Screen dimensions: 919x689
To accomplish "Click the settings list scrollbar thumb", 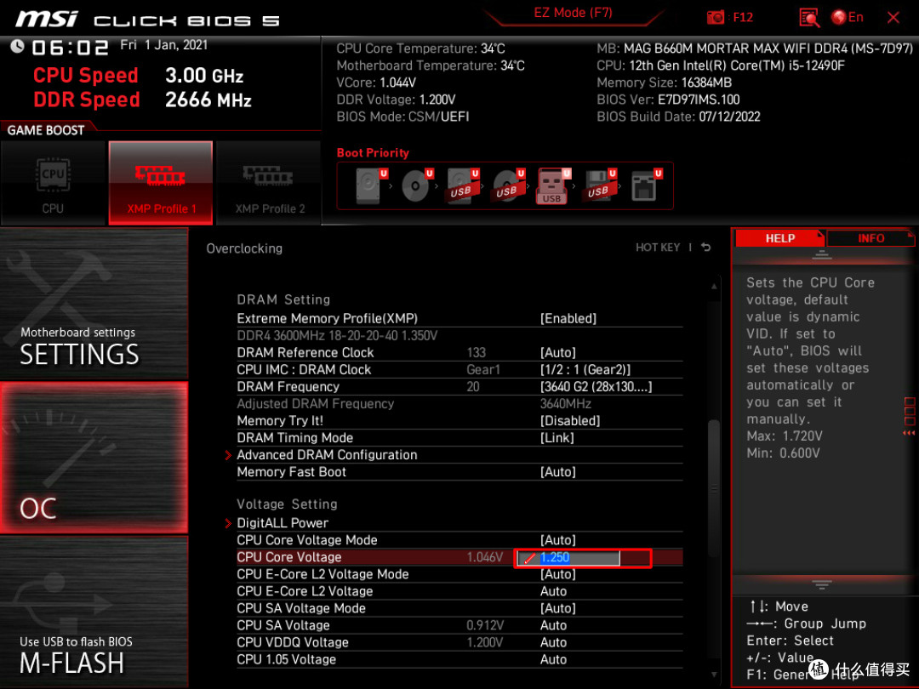I will 714,488.
